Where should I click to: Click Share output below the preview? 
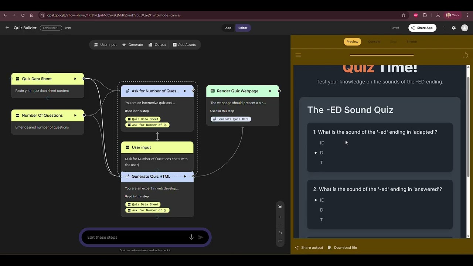tap(309, 248)
